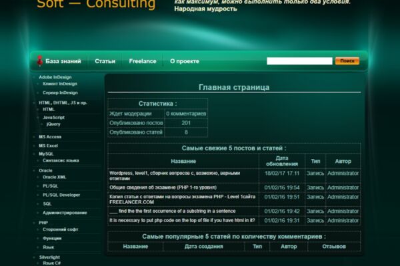
Task: Click Administrator in the Wordpress row
Action: pos(343,174)
